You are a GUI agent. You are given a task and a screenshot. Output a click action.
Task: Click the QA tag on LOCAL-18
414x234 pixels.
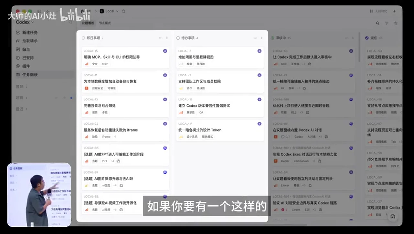coord(201,112)
